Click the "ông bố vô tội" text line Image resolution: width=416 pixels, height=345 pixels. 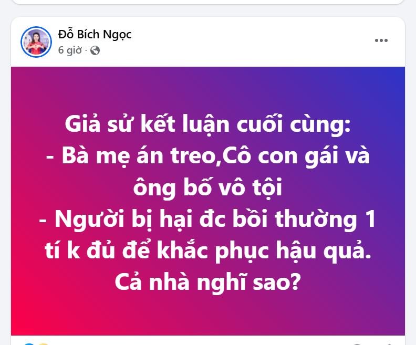click(207, 188)
